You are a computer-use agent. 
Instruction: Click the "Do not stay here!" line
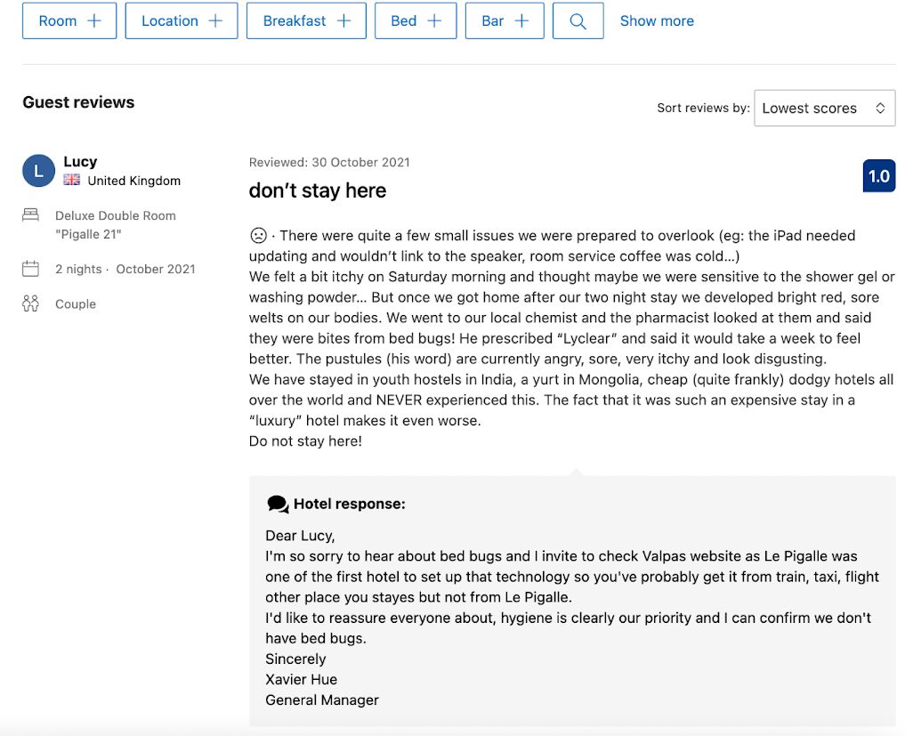(305, 441)
